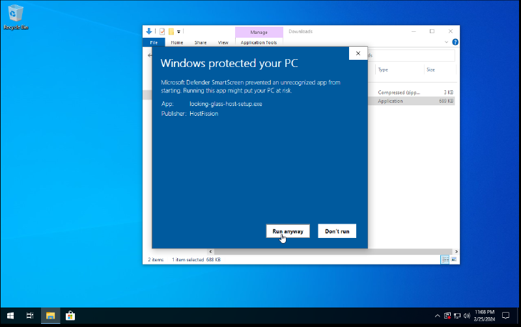This screenshot has height=327, width=521.
Task: Close the Downloads Explorer window
Action: [451, 31]
